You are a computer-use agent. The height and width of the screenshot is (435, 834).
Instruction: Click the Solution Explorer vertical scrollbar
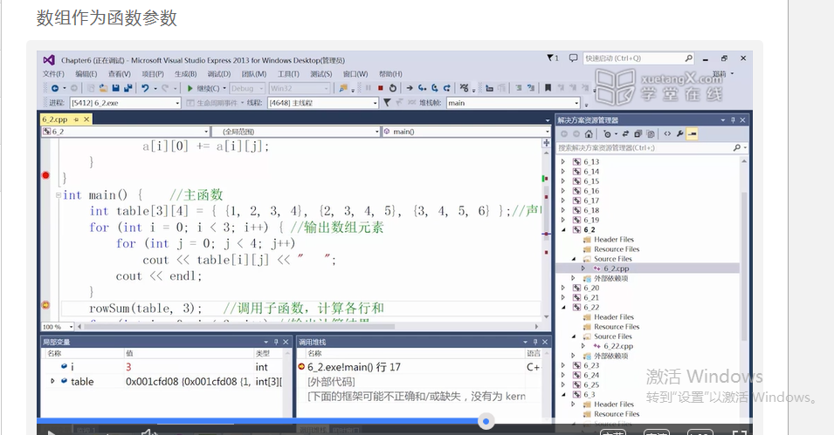(743, 266)
